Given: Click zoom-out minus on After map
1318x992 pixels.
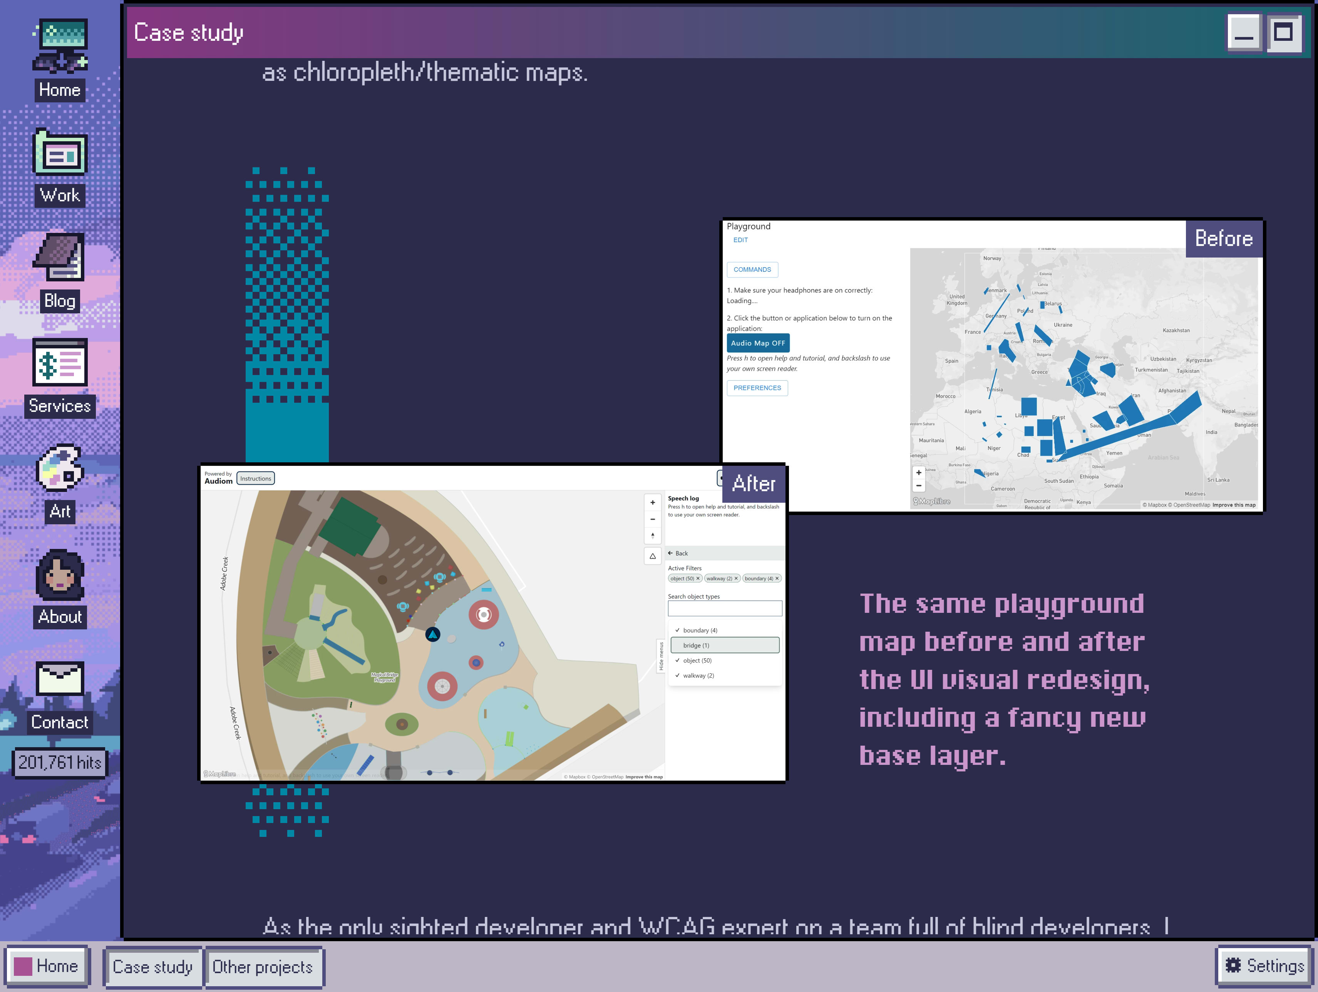Looking at the screenshot, I should tap(652, 519).
